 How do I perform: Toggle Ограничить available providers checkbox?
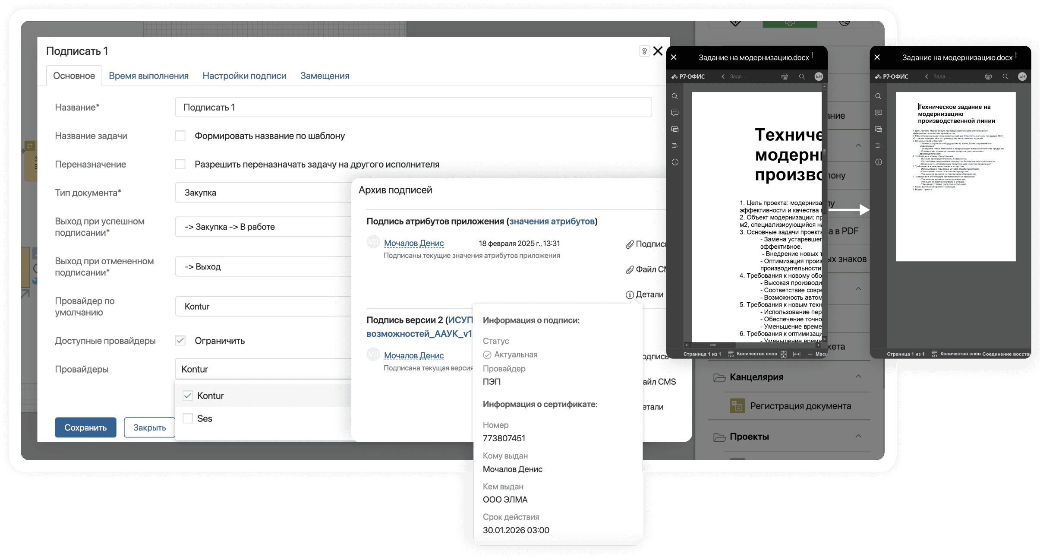pos(180,341)
